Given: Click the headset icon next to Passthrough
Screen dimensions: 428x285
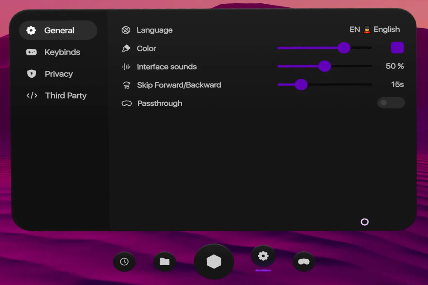Looking at the screenshot, I should 127,104.
